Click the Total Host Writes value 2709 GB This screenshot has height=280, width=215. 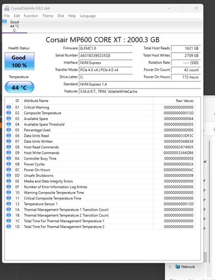pos(186,55)
